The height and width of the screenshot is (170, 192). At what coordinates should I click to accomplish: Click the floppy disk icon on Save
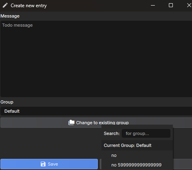pyautogui.click(x=43, y=164)
